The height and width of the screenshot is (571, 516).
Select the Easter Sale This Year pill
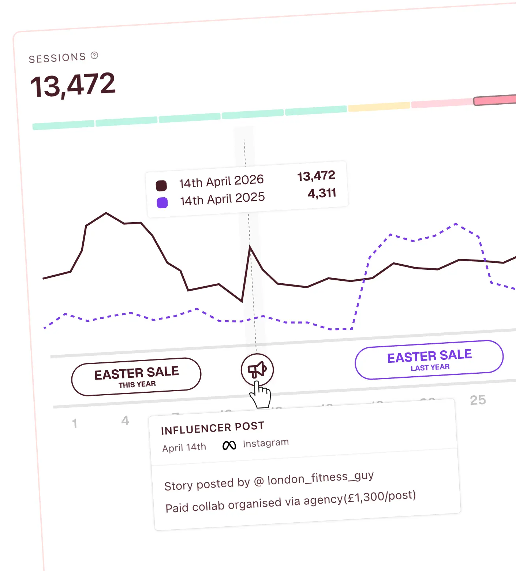[x=137, y=377]
